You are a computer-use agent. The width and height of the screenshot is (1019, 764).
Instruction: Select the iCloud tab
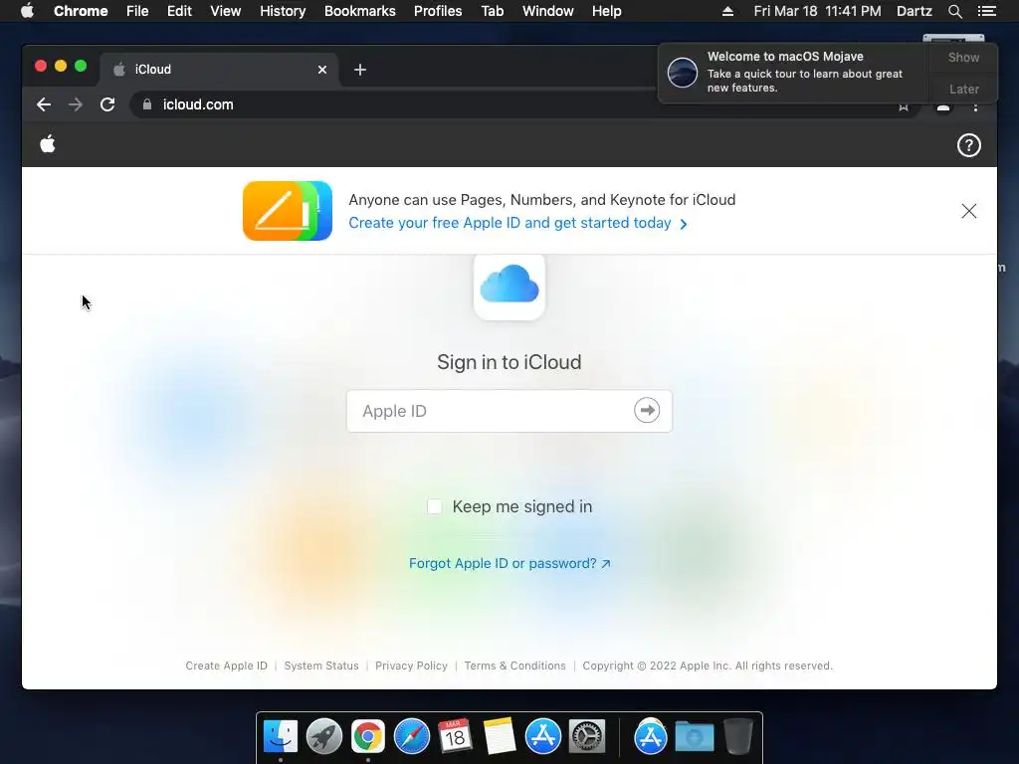pyautogui.click(x=218, y=70)
